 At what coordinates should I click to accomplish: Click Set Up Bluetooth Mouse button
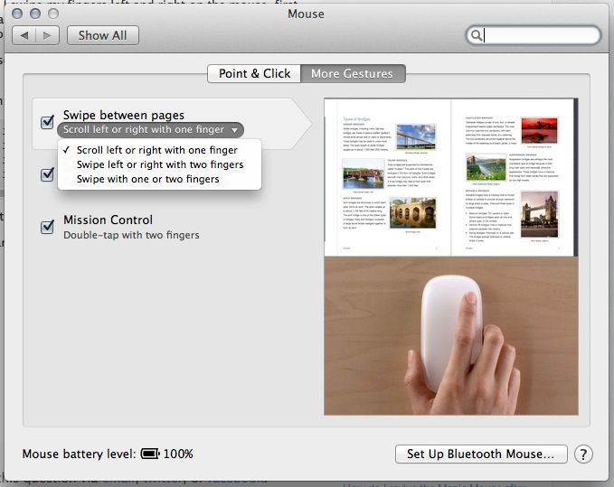click(481, 454)
